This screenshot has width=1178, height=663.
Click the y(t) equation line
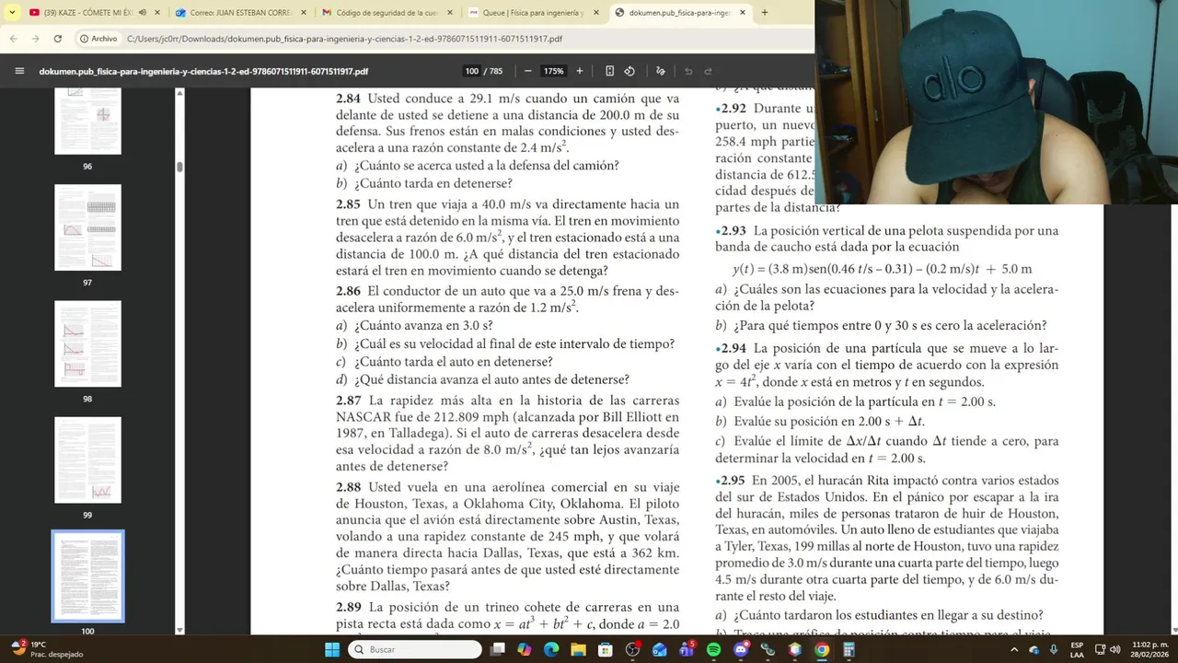(x=882, y=269)
